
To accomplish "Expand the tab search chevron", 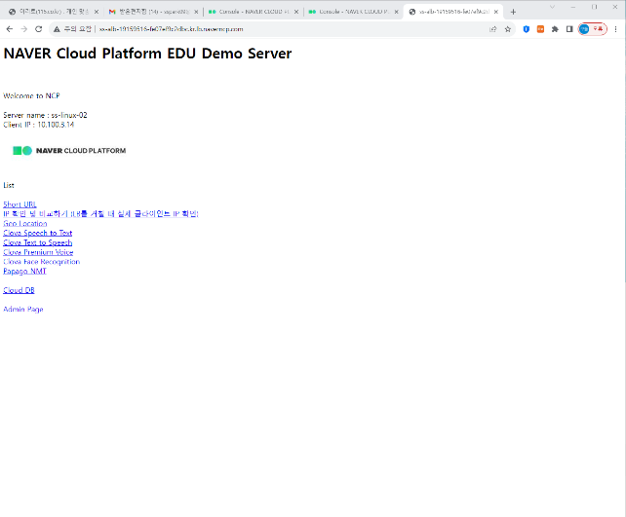I will pyautogui.click(x=552, y=7).
